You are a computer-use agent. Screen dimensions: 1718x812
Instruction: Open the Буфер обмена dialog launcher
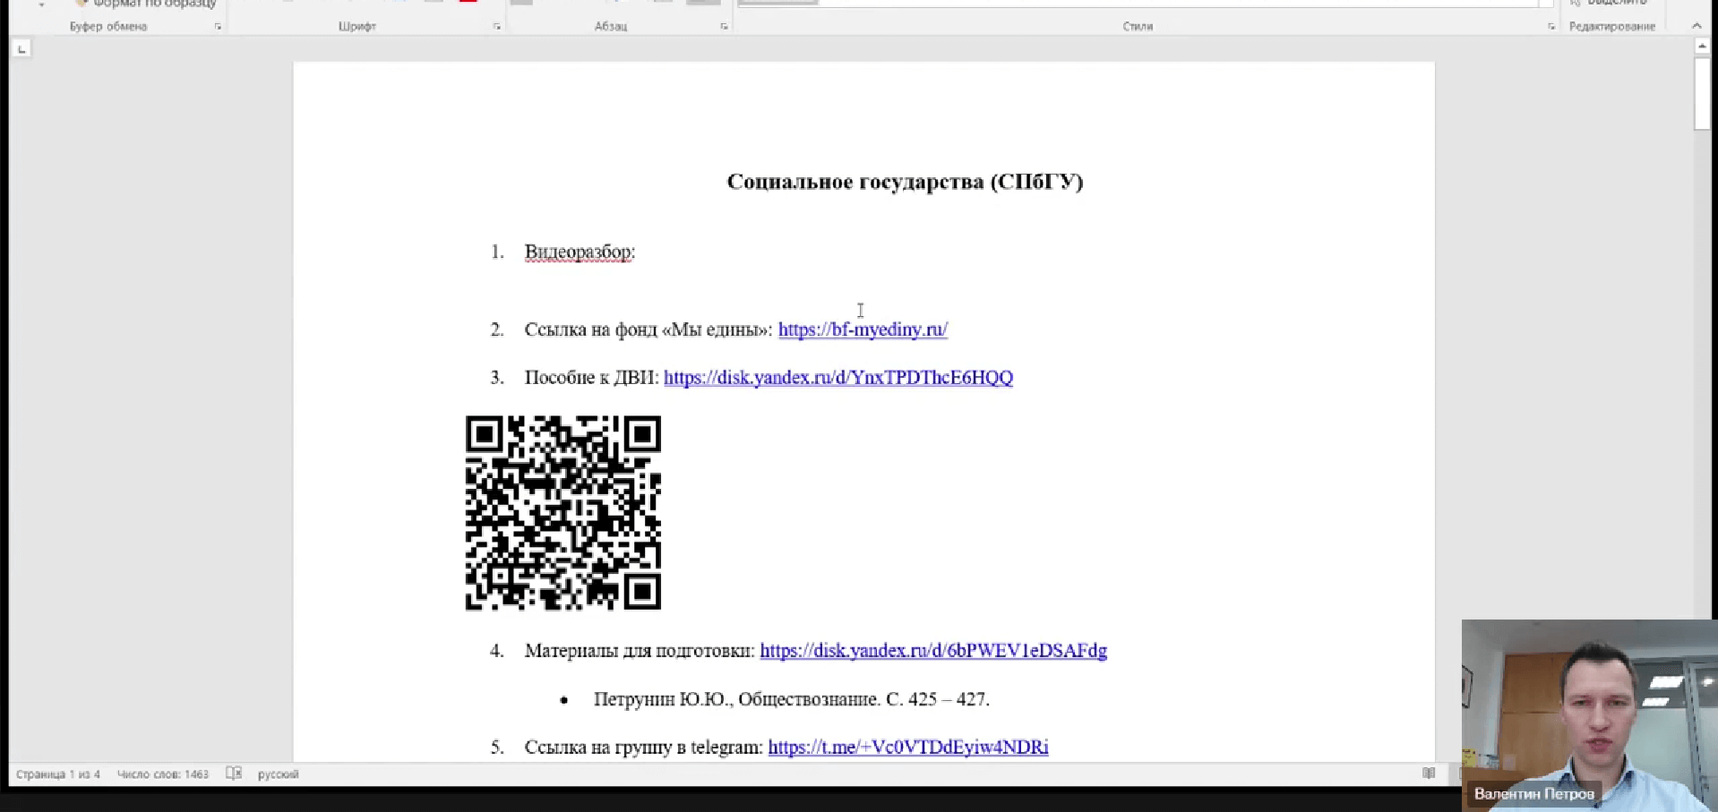coord(218,27)
